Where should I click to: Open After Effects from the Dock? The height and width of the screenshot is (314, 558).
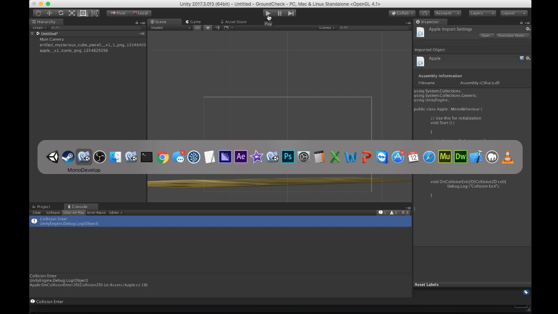click(241, 157)
